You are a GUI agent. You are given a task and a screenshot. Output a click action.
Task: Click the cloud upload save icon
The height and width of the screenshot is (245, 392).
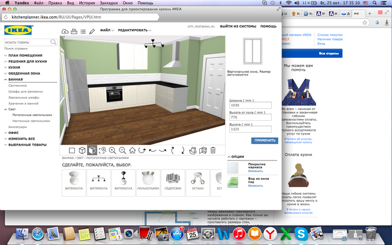coord(65,31)
